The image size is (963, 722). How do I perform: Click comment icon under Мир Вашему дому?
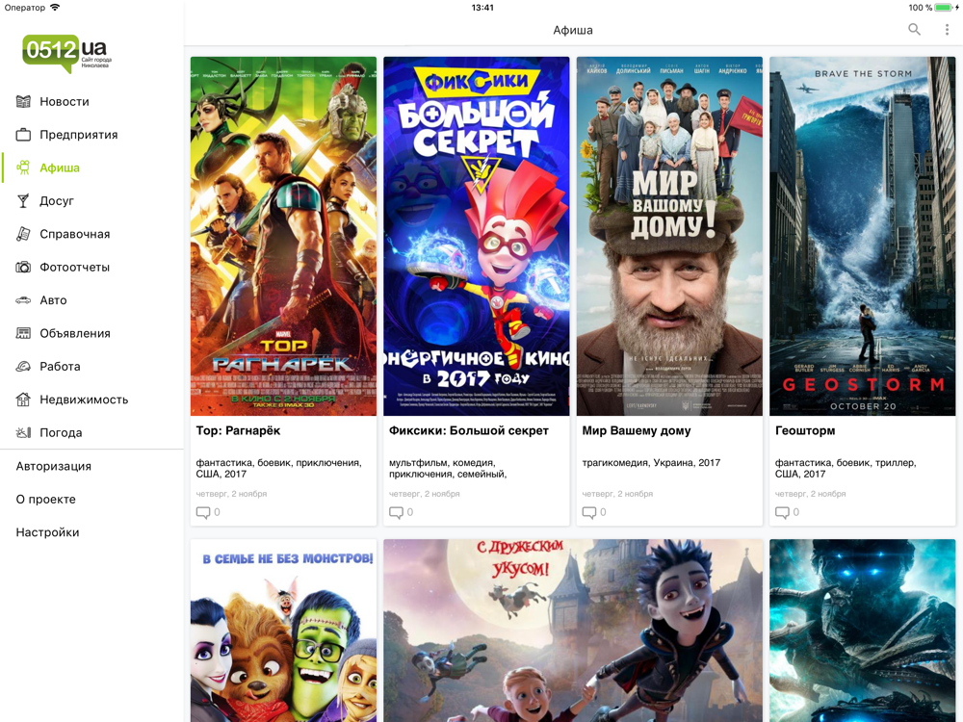tap(589, 512)
